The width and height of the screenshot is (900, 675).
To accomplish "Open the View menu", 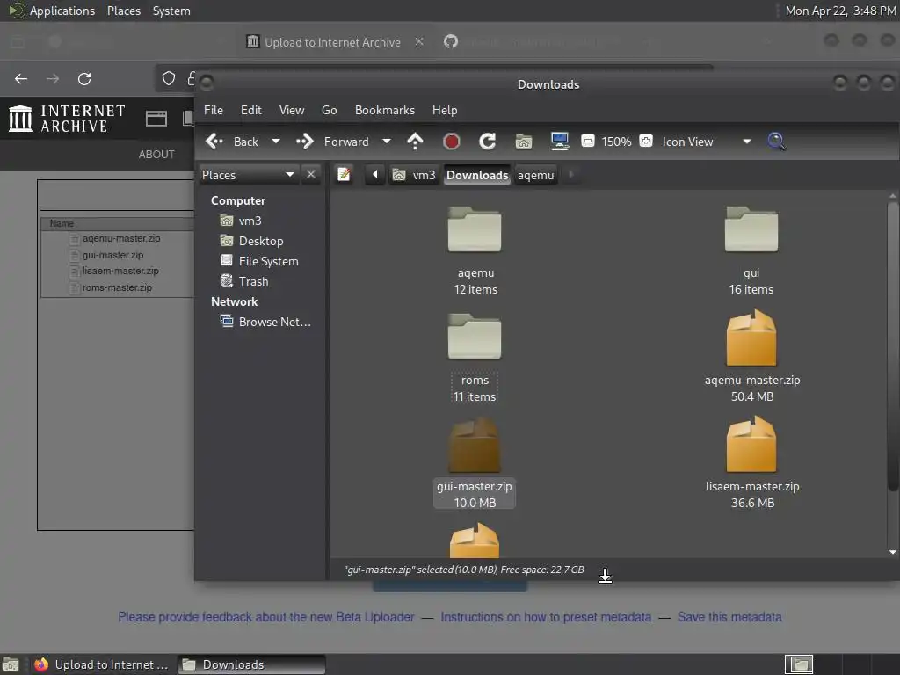I will coord(292,110).
